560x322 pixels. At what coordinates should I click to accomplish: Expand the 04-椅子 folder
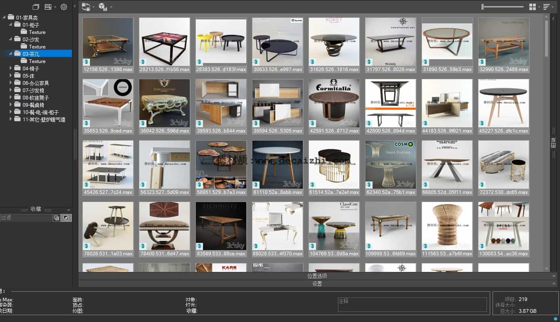[x=11, y=69]
